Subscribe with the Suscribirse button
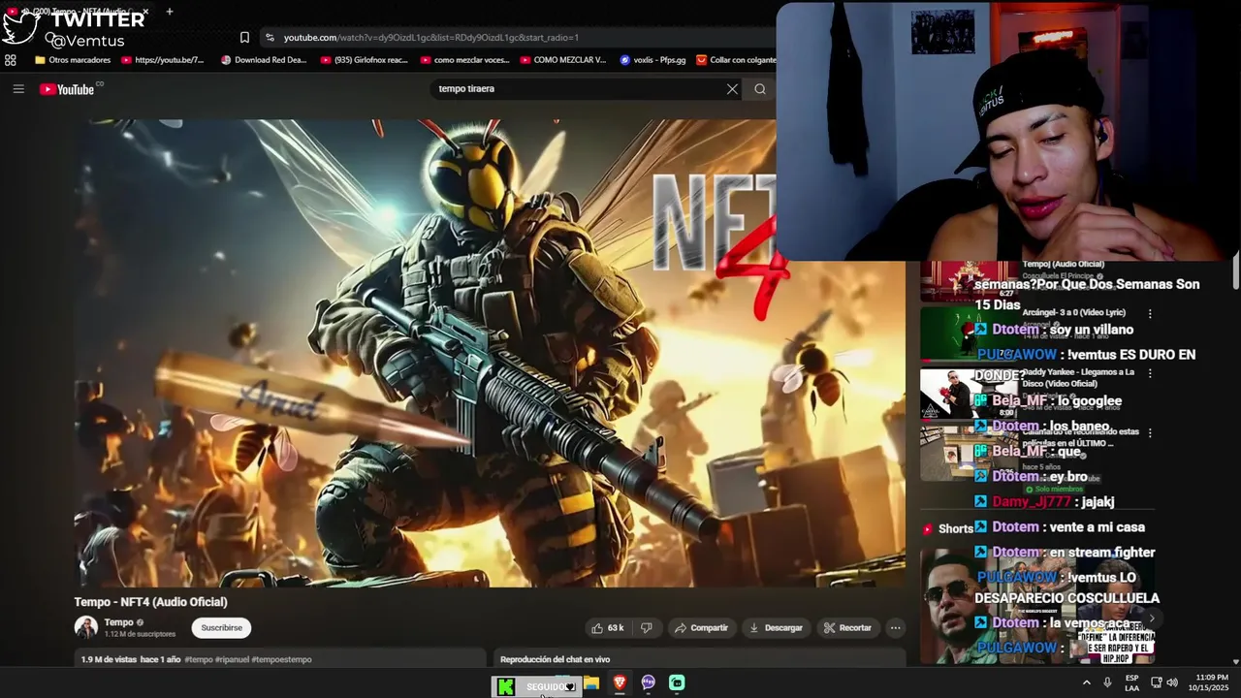This screenshot has width=1241, height=698. 221,628
